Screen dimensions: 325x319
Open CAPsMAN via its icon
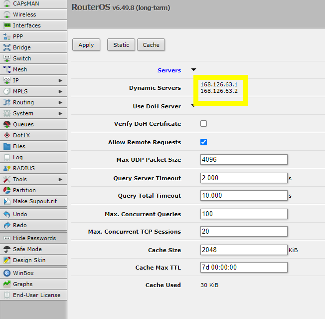pos(7,3)
